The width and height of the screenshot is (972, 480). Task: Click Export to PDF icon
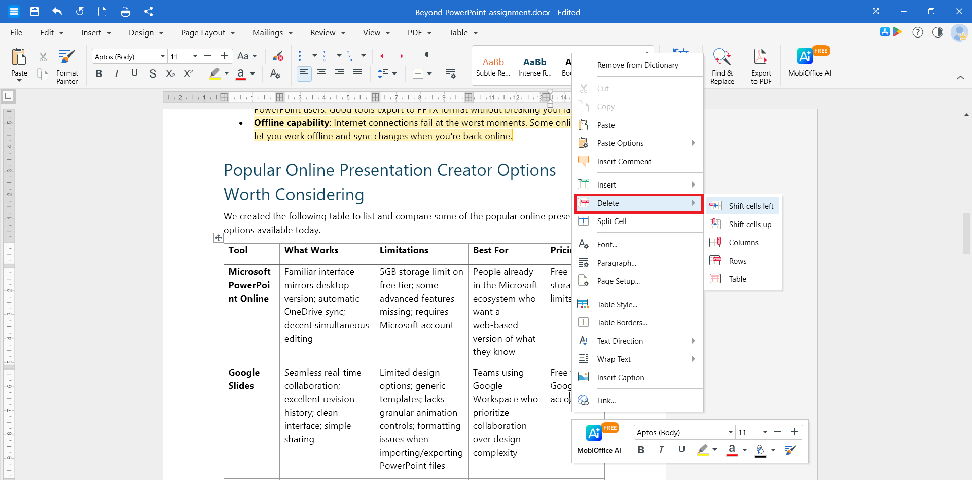coord(761,66)
